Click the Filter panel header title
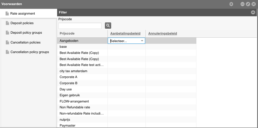Image resolution: width=258 pixels, height=128 pixels. (x=63, y=12)
